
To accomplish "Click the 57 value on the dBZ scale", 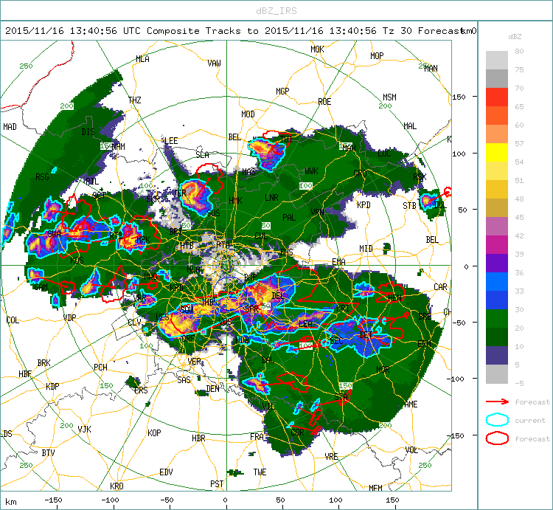I will pyautogui.click(x=519, y=143).
